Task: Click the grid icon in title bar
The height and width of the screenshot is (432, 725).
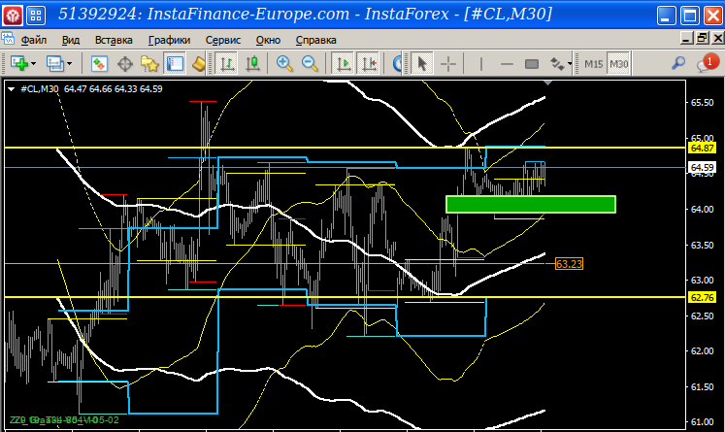Action: tap(36, 16)
